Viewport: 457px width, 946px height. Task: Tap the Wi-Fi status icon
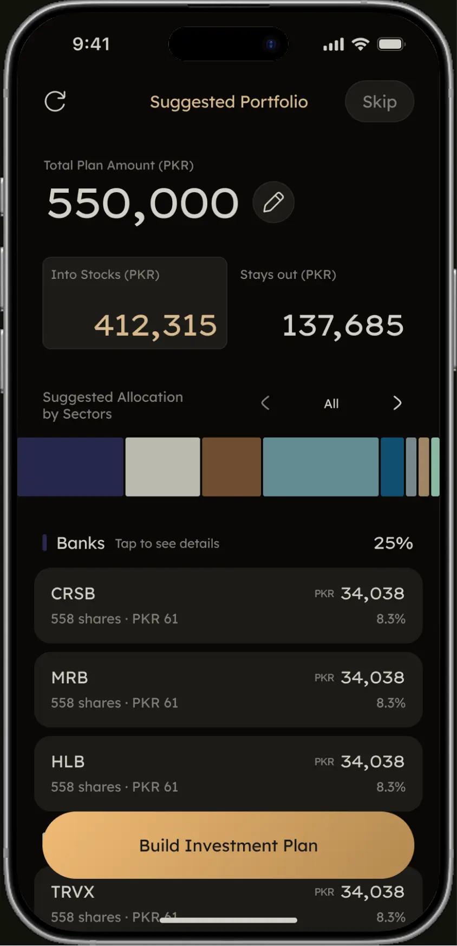[x=360, y=44]
